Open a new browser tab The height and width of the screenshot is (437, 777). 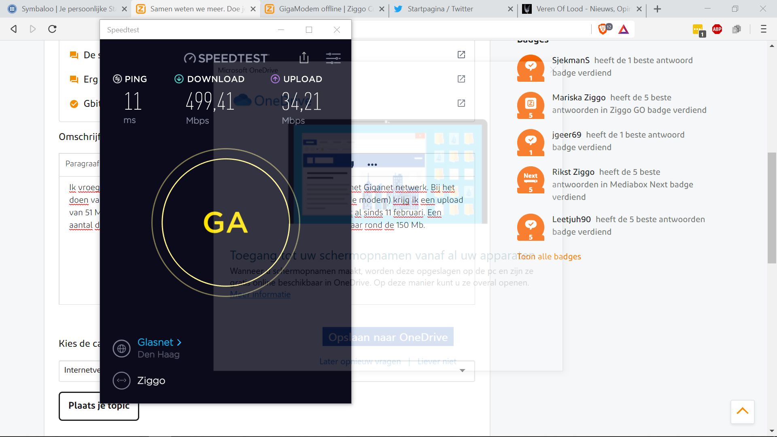pyautogui.click(x=658, y=9)
